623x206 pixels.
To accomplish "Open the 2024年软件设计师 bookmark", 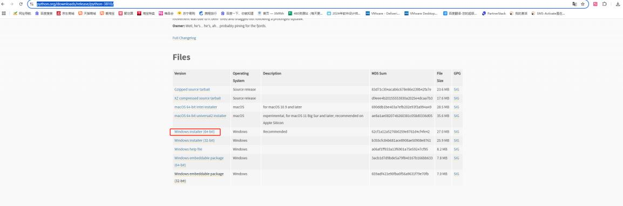I will click(344, 13).
